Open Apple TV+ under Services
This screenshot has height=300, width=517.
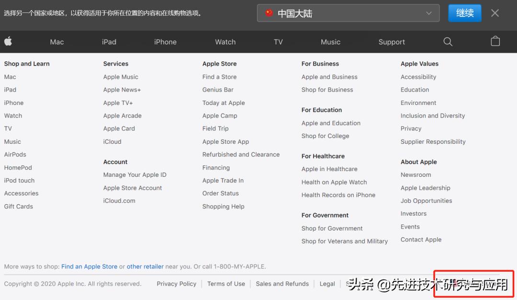[118, 103]
